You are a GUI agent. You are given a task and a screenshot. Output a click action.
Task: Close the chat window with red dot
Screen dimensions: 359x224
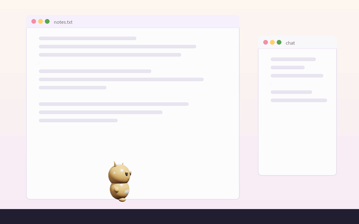[x=266, y=42]
